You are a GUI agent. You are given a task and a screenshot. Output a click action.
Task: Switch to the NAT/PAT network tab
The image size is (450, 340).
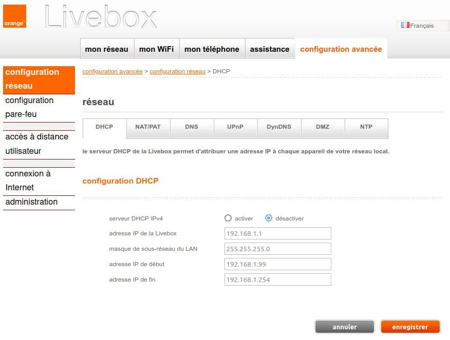coord(148,127)
